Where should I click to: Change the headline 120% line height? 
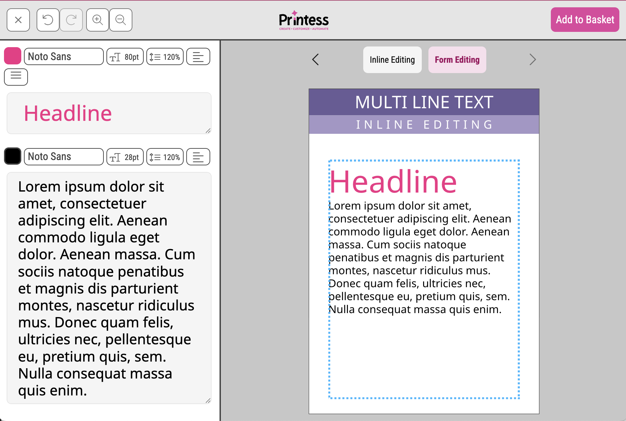[165, 57]
